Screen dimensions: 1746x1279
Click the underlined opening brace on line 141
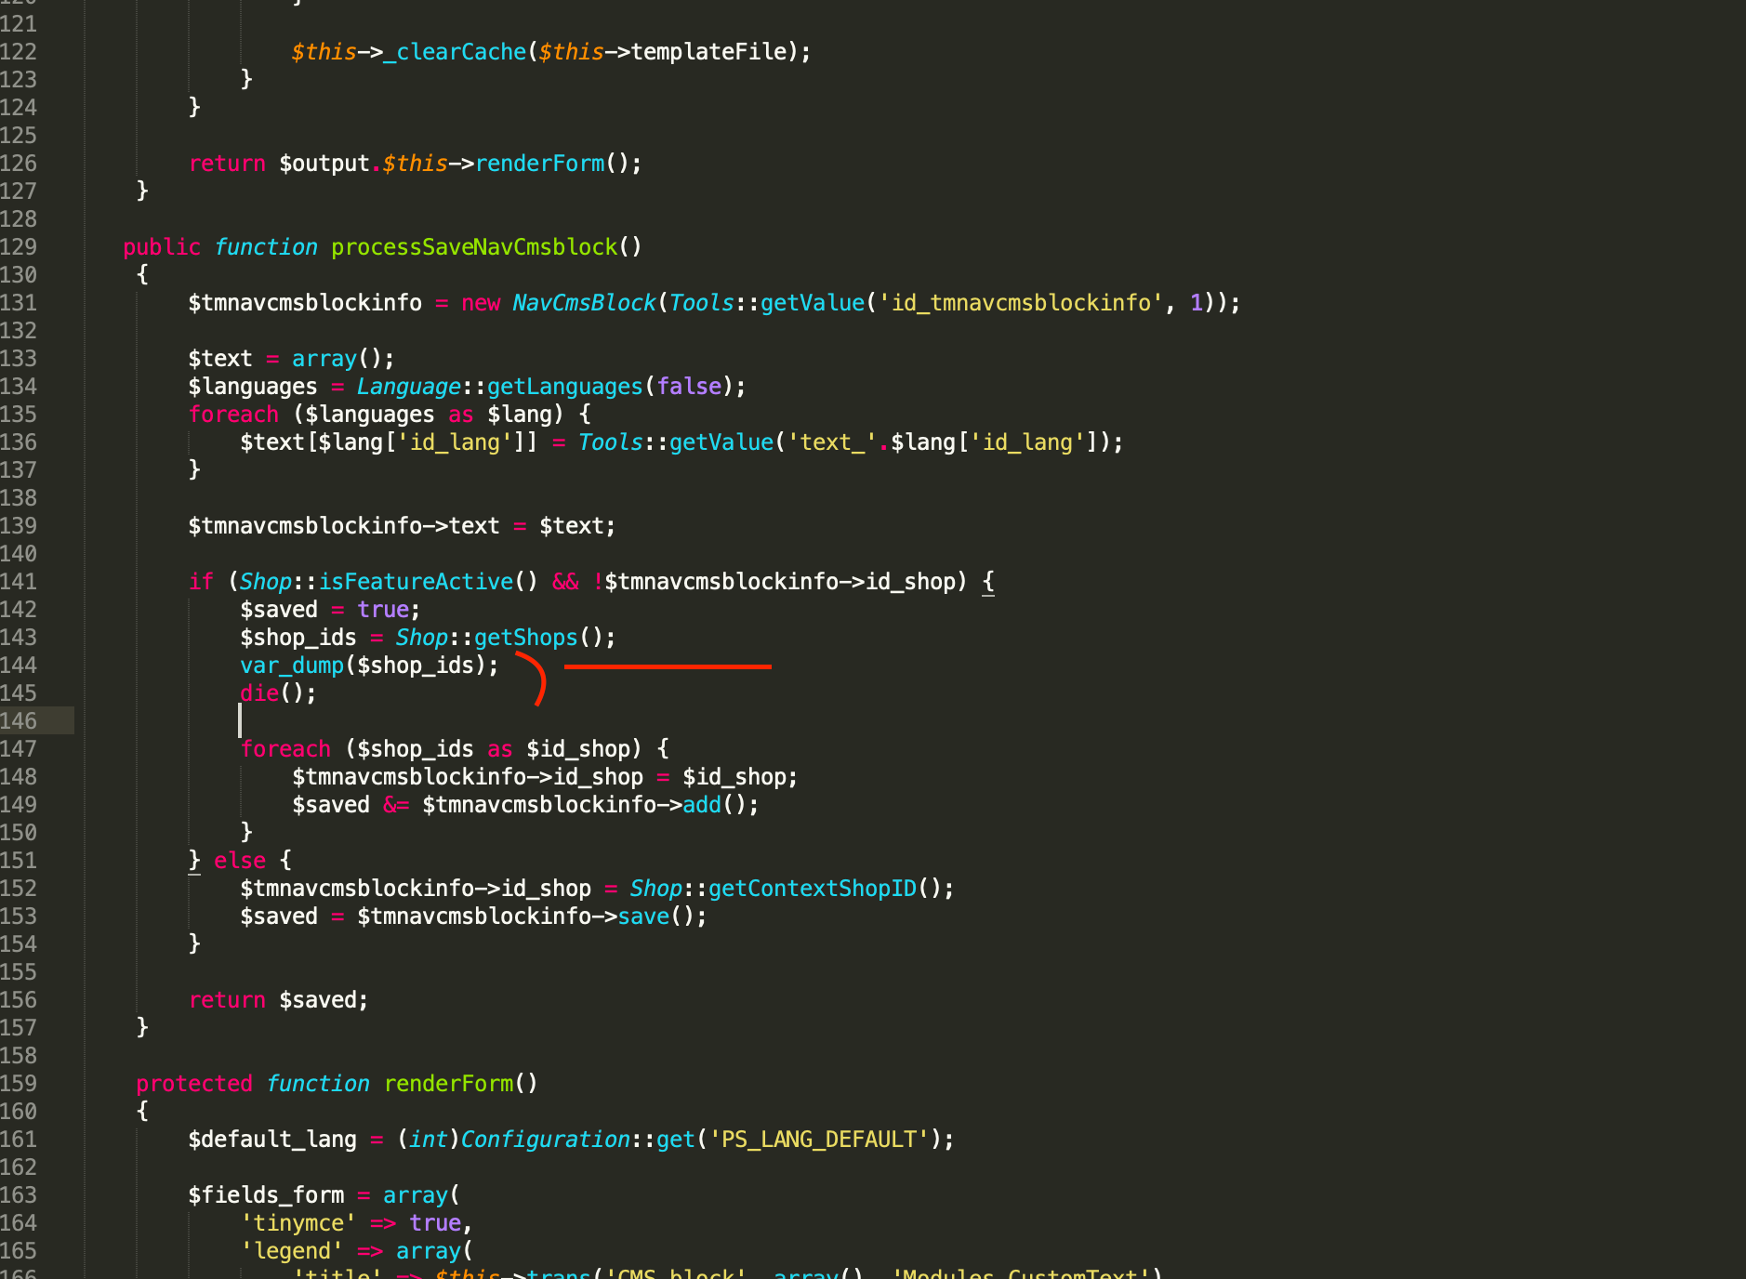988,582
